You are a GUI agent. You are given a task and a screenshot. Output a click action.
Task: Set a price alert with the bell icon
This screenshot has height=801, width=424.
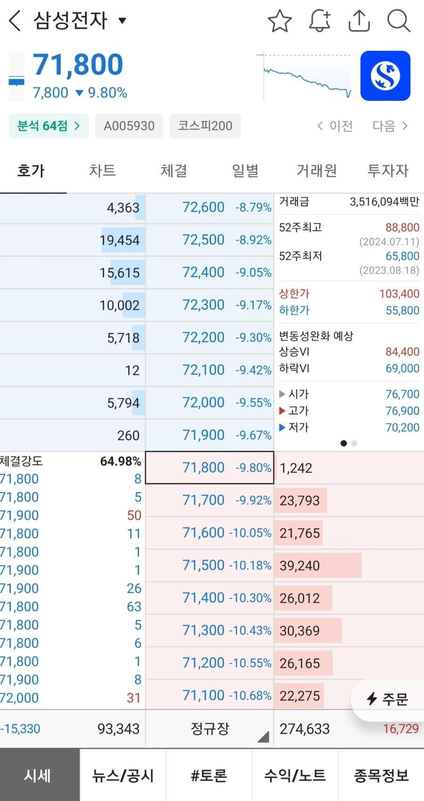click(x=319, y=21)
